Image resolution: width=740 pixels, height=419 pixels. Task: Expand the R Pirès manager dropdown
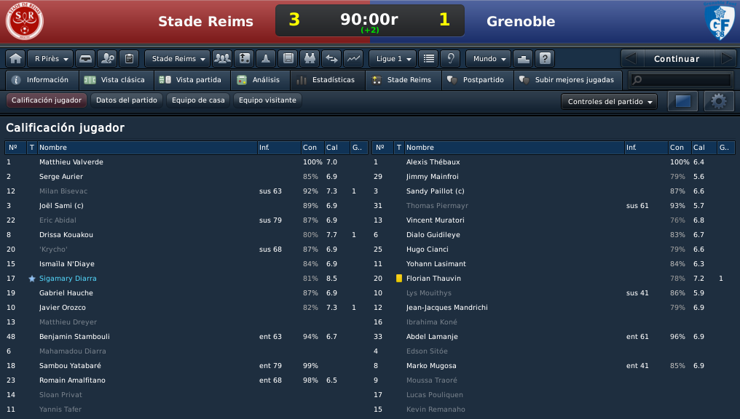click(x=50, y=59)
